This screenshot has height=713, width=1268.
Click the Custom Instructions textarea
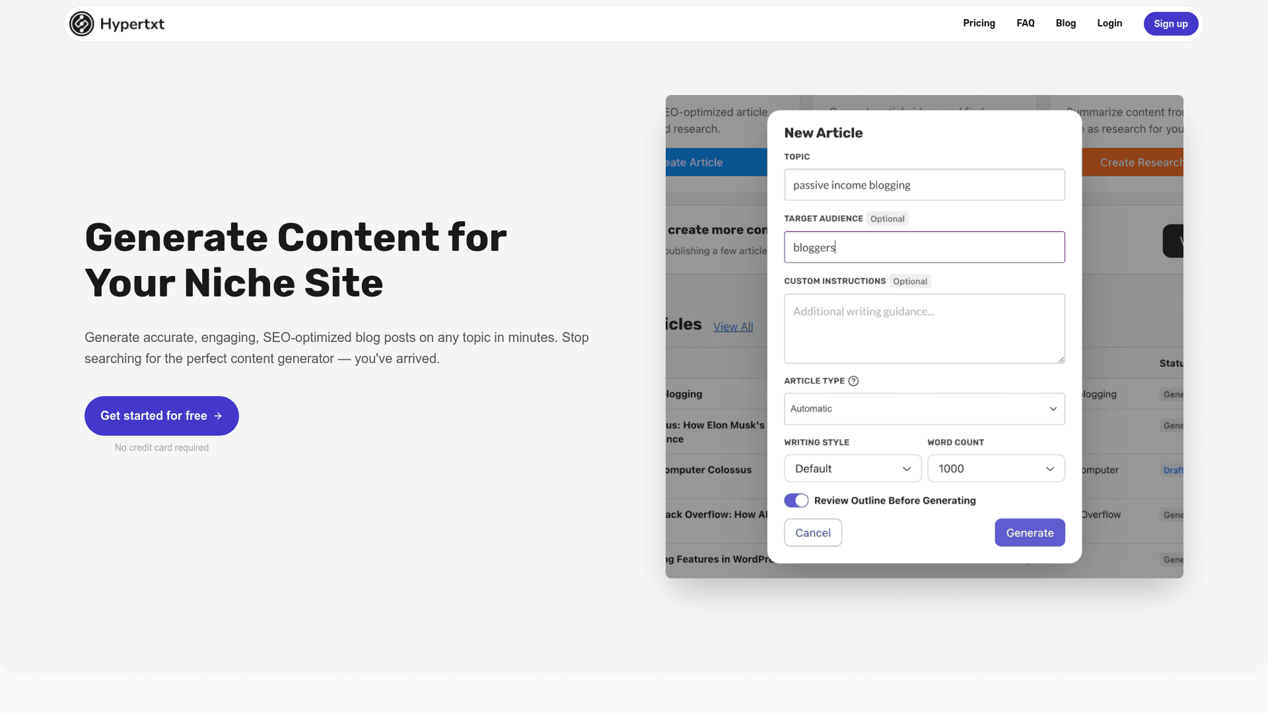click(923, 329)
